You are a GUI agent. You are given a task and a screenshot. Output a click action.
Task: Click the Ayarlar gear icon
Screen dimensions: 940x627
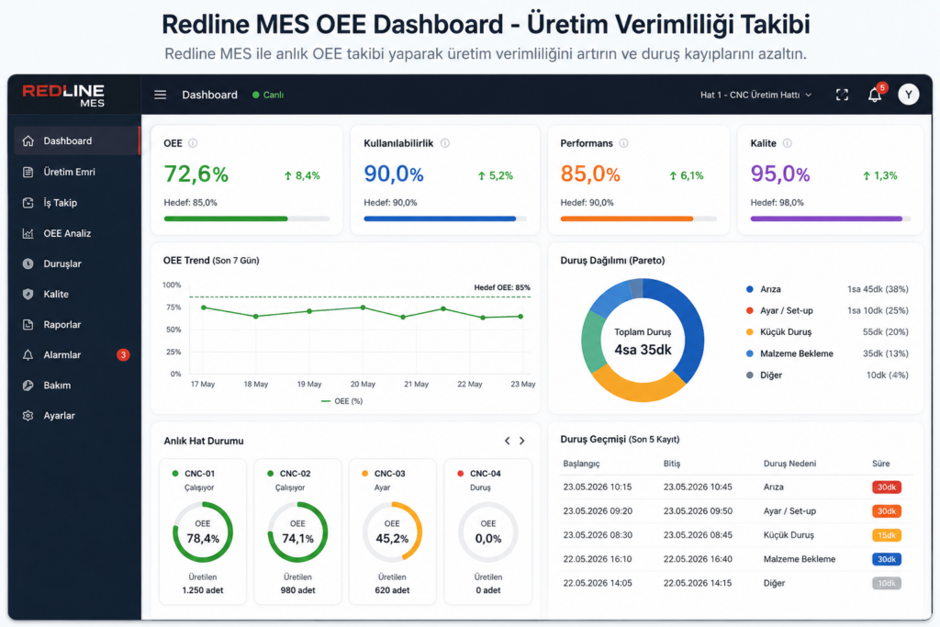(28, 416)
